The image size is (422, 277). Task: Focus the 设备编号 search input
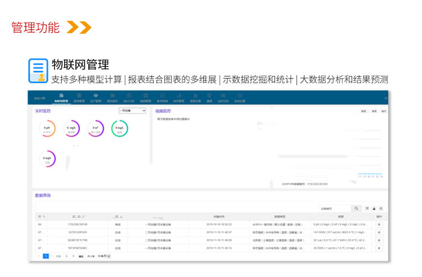pyautogui.click(x=335, y=208)
